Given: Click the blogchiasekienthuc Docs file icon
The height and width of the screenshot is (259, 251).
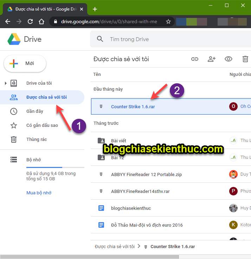Looking at the screenshot, I should pyautogui.click(x=101, y=208).
